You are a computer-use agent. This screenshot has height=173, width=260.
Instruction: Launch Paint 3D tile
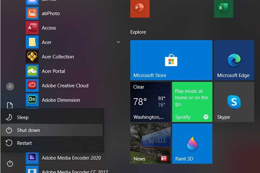(192, 144)
